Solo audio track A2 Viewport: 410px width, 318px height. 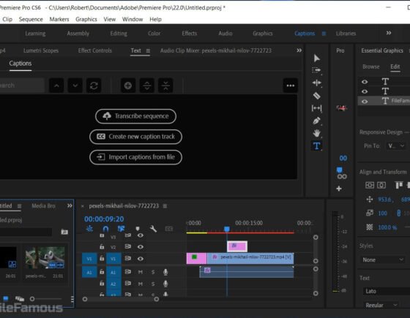tap(153, 284)
